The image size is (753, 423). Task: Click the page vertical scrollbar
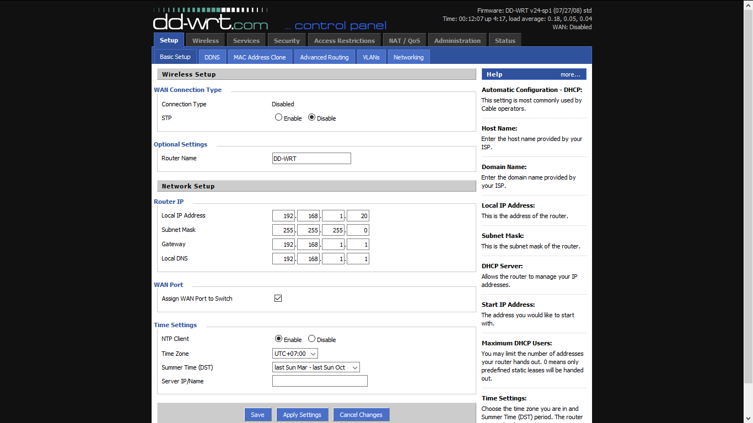click(x=747, y=211)
